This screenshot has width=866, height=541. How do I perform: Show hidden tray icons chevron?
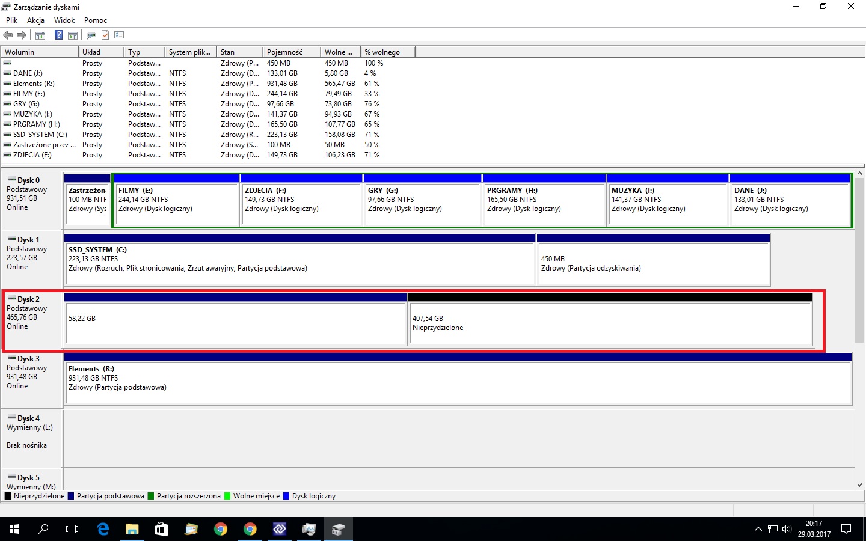tap(758, 529)
